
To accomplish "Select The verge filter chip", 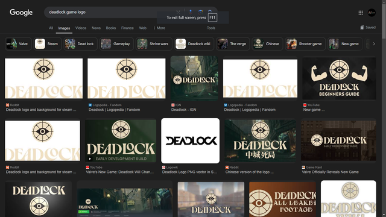I will 233,44.
